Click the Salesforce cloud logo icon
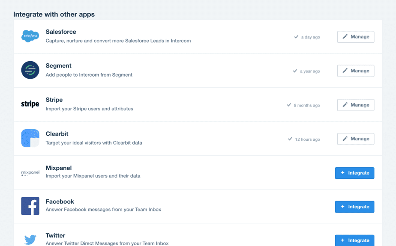The width and height of the screenshot is (396, 246). coord(30,36)
